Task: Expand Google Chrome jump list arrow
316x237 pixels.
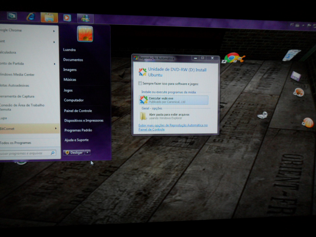Action: click(x=54, y=31)
